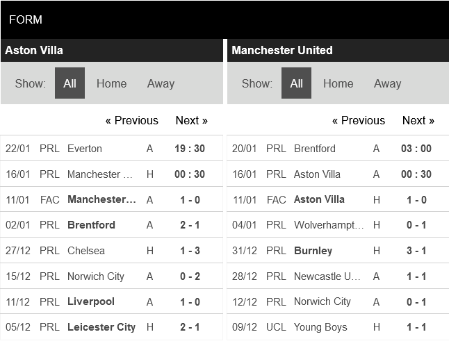Click Next under Aston Villa form
The image size is (449, 348).
point(191,120)
